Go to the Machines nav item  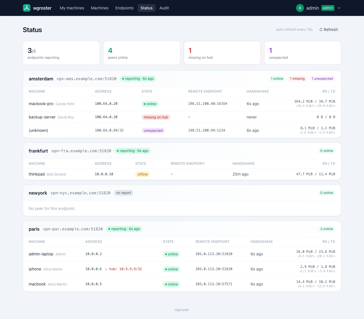tap(100, 8)
